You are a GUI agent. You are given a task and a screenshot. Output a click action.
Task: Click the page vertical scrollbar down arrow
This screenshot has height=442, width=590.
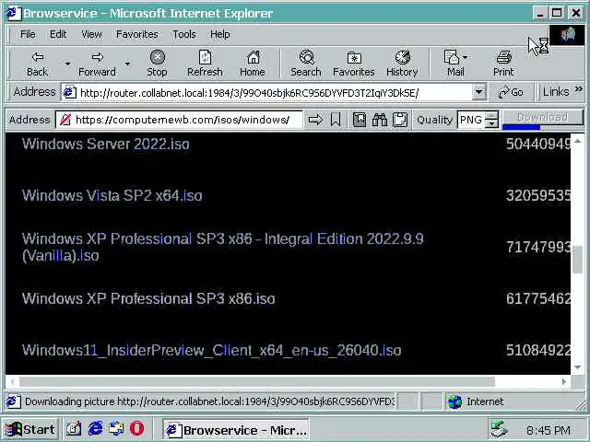coord(578,366)
